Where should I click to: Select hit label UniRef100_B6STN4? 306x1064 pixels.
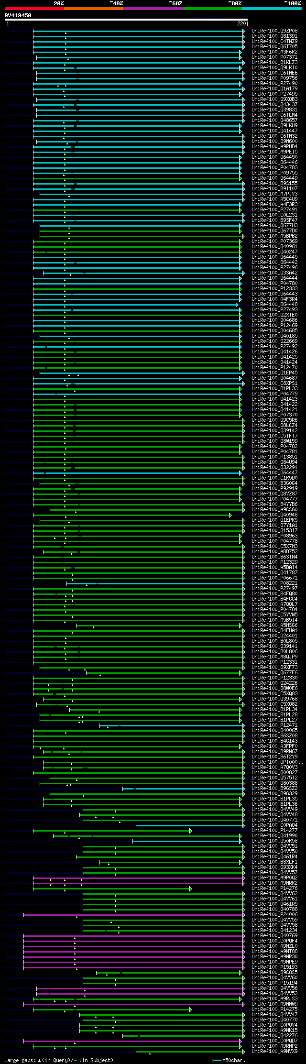click(274, 557)
